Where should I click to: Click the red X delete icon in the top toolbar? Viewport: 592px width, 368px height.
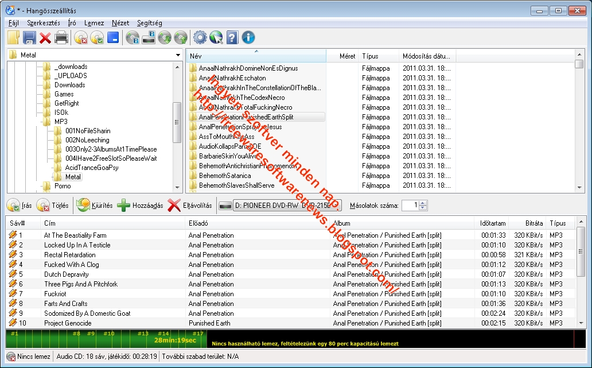tap(45, 38)
